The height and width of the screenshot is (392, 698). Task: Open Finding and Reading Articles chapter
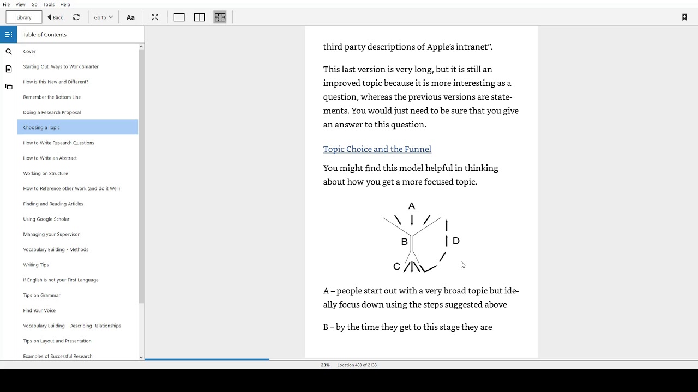coord(77,204)
